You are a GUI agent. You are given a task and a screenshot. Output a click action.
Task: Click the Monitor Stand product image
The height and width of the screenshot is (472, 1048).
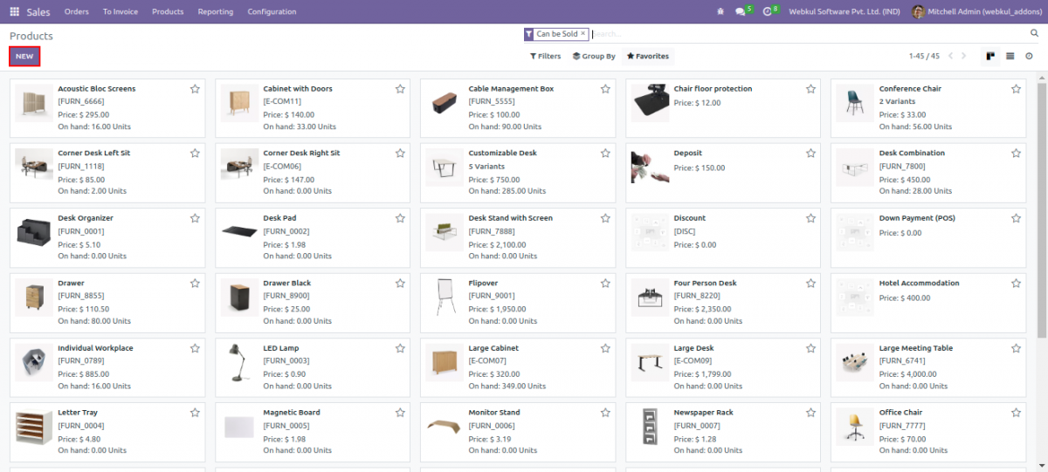pyautogui.click(x=445, y=428)
